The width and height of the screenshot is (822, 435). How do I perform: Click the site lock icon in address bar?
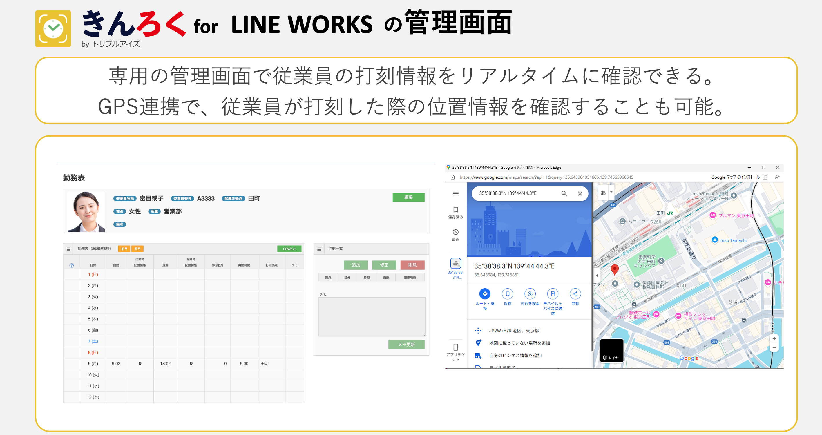click(452, 177)
